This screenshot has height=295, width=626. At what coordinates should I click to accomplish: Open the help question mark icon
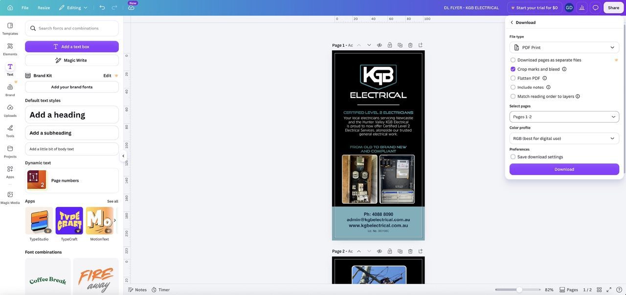point(619,290)
